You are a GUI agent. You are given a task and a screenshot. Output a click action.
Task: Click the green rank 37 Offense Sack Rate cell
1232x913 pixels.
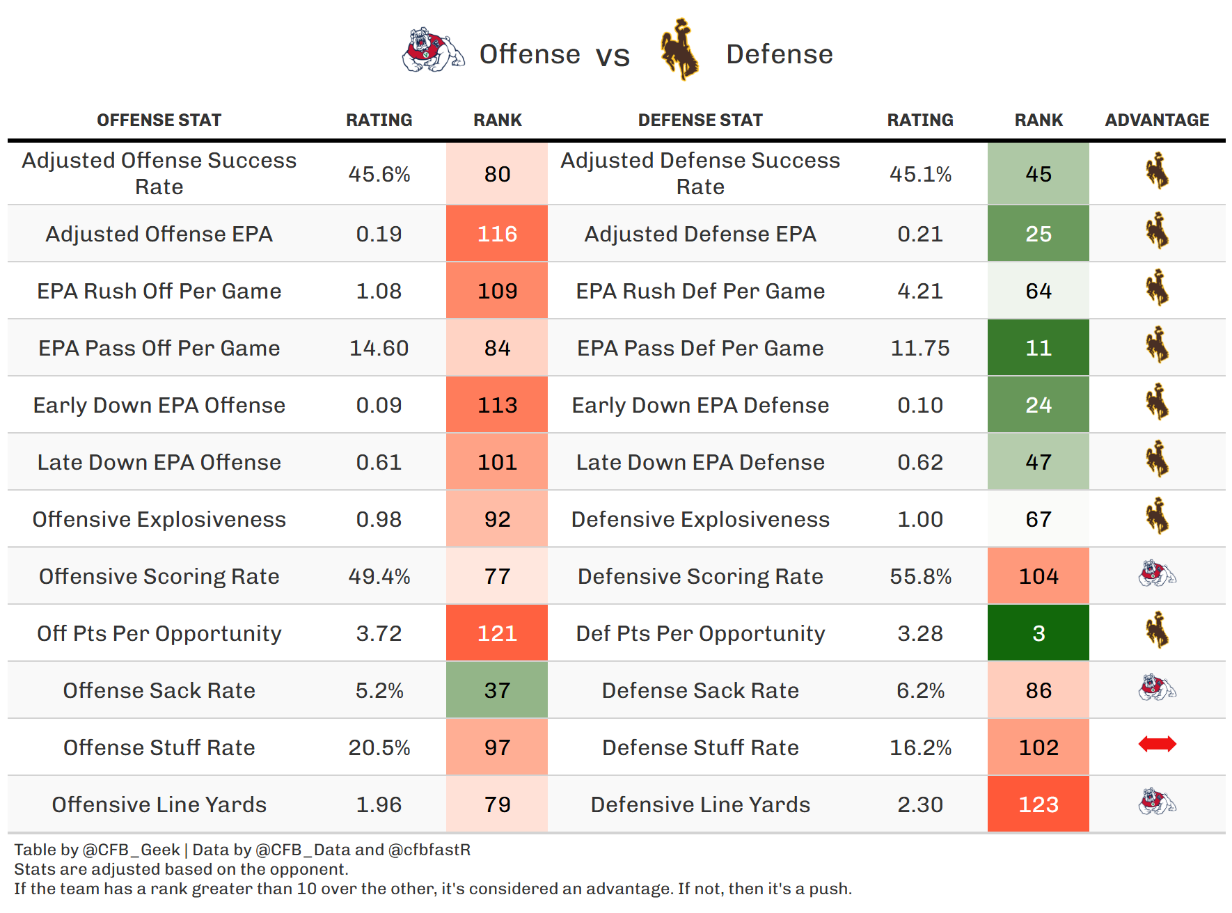pos(497,690)
